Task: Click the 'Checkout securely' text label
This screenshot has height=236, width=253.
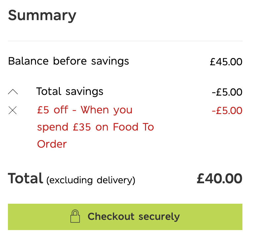Action: coord(133,217)
